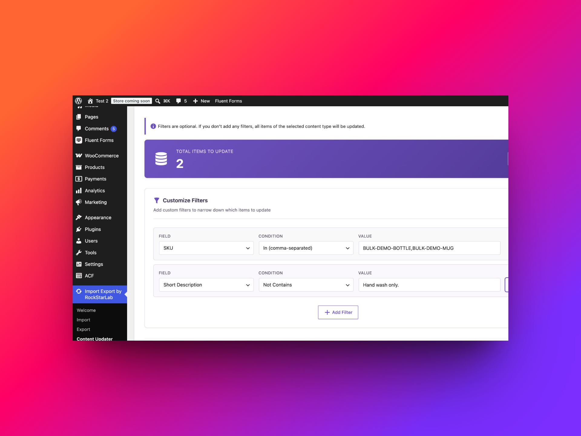The height and width of the screenshot is (436, 581).
Task: Click the Comments sidebar icon
Action: coord(79,128)
